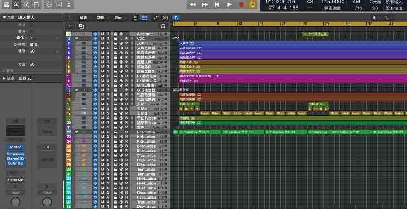
Task: Start playback with the Play button
Action: (x=229, y=4)
